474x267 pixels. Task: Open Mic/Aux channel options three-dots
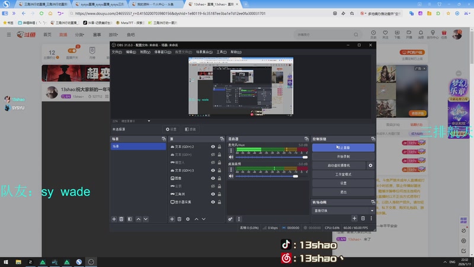pos(231,151)
